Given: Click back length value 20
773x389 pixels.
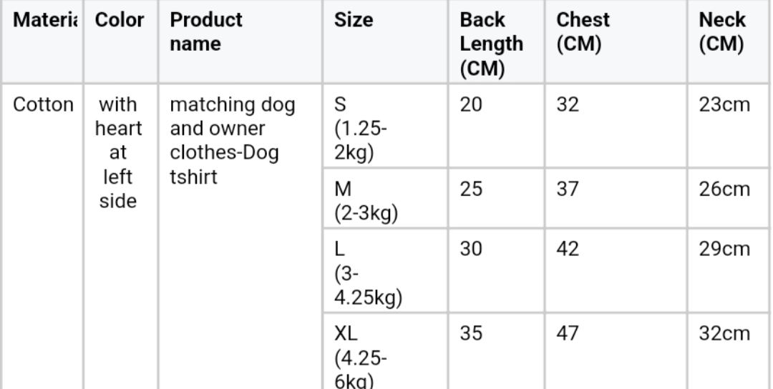Looking at the screenshot, I should click(x=472, y=105).
